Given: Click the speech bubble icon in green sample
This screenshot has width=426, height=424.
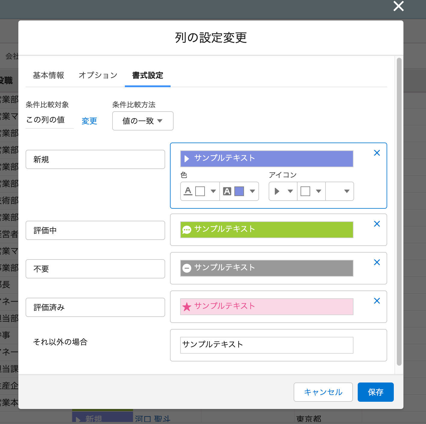Looking at the screenshot, I should pos(187,230).
